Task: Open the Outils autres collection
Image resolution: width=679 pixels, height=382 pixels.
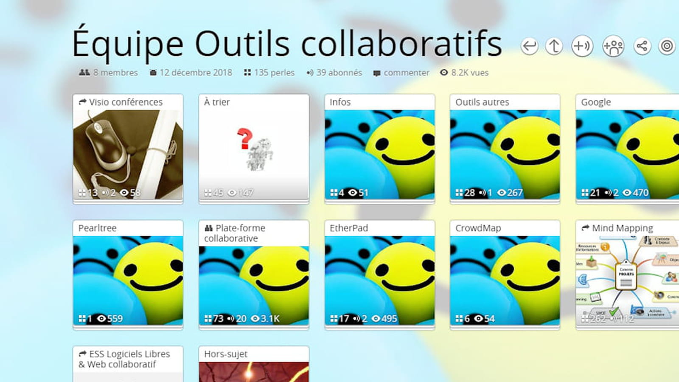Action: tap(505, 149)
